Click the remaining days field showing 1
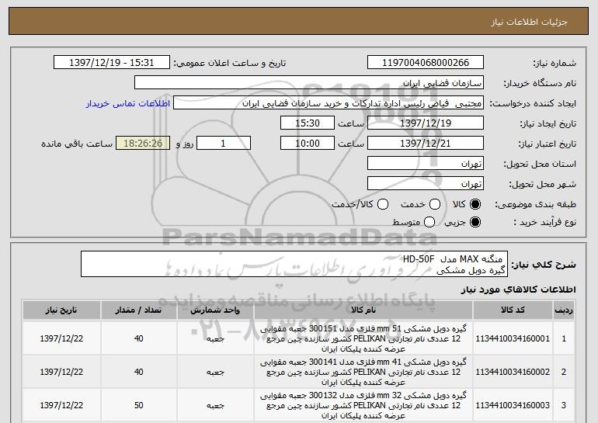Image resolution: width=598 pixels, height=423 pixels. point(224,144)
